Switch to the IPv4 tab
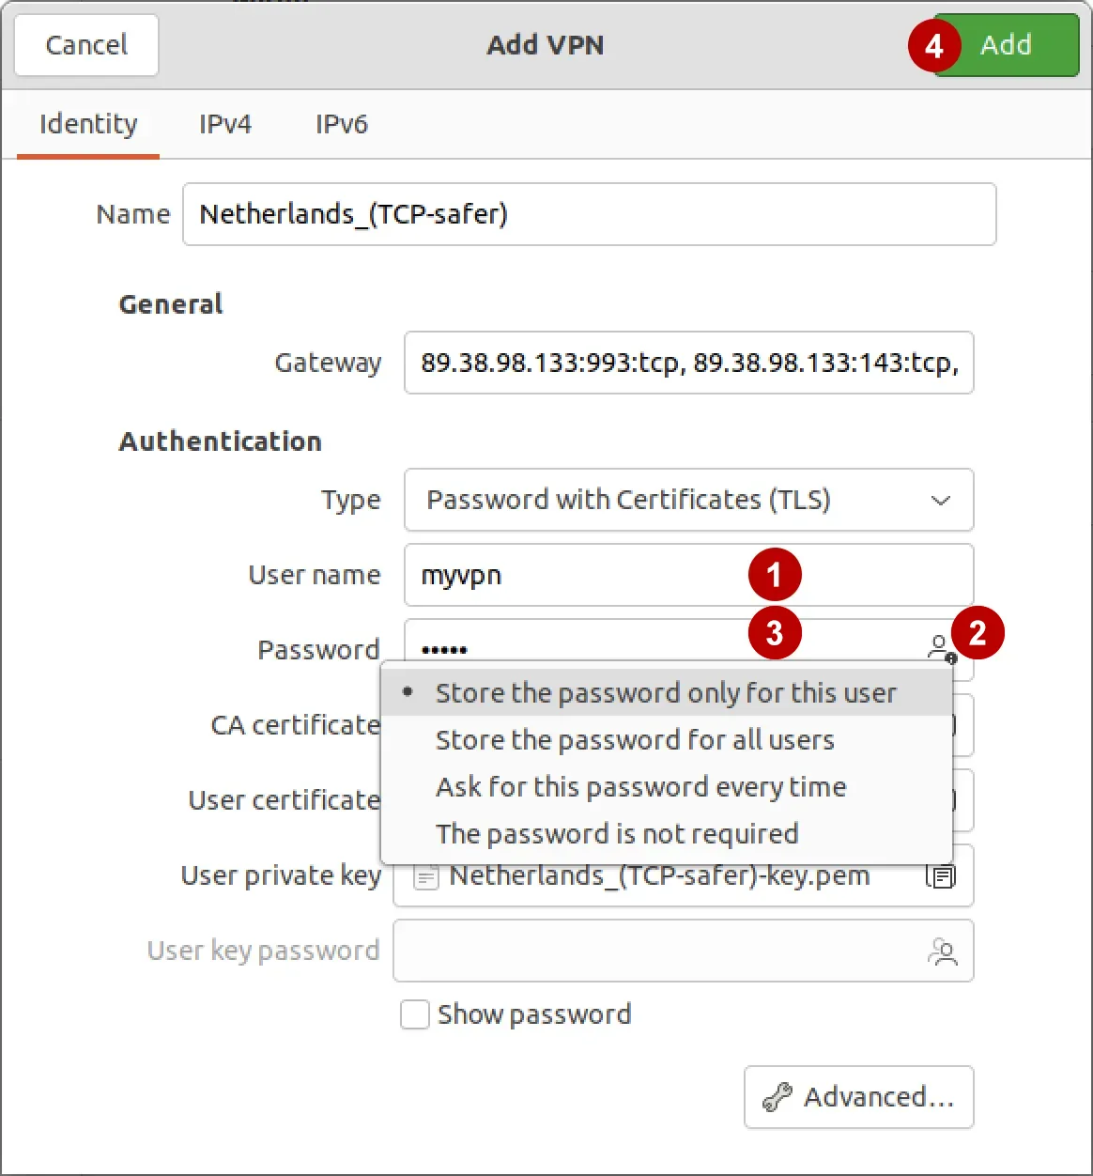The height and width of the screenshot is (1176, 1093). pyautogui.click(x=224, y=123)
